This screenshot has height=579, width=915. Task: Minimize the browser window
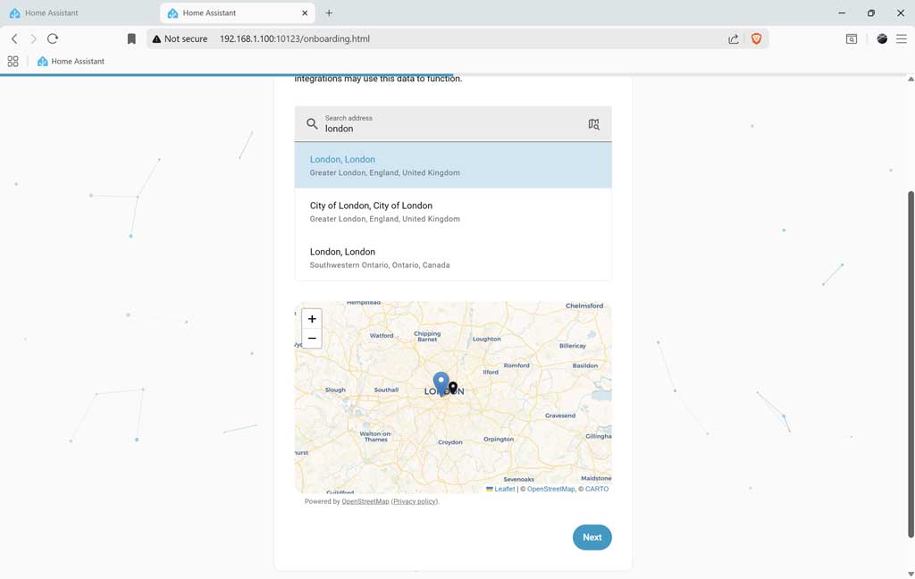click(x=842, y=13)
